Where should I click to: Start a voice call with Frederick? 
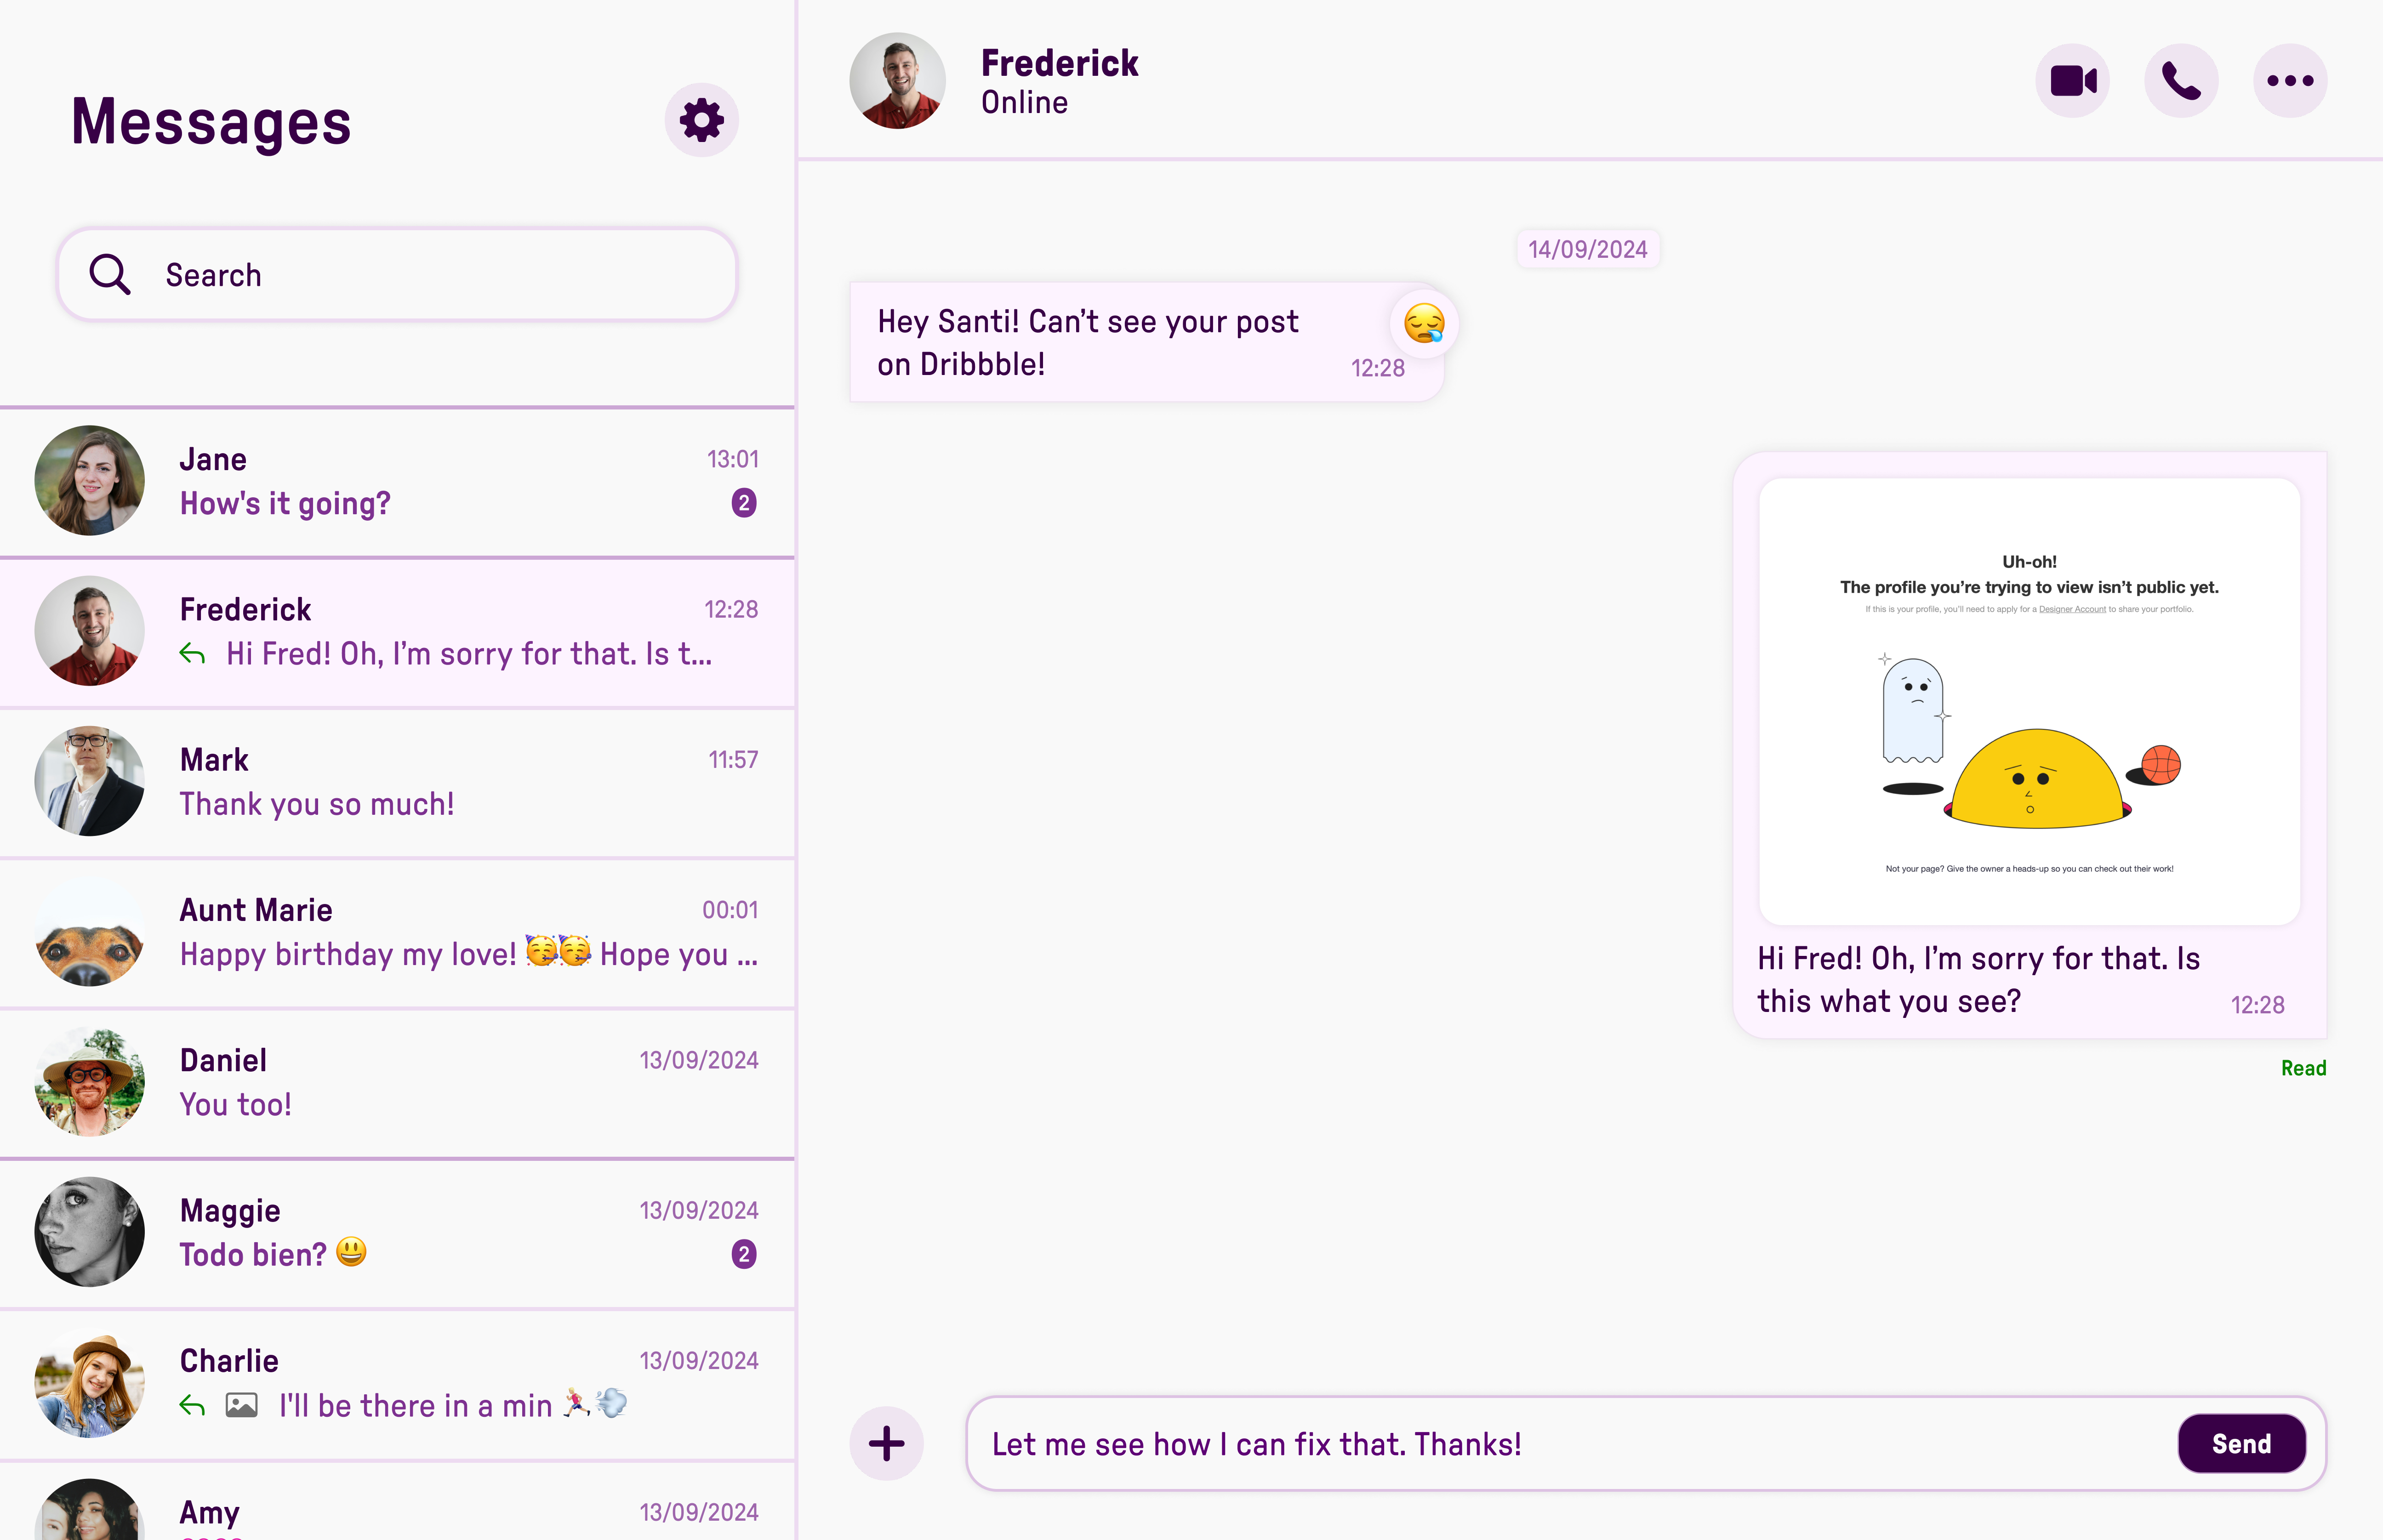tap(2181, 81)
